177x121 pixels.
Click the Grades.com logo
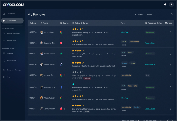coord(13,5)
